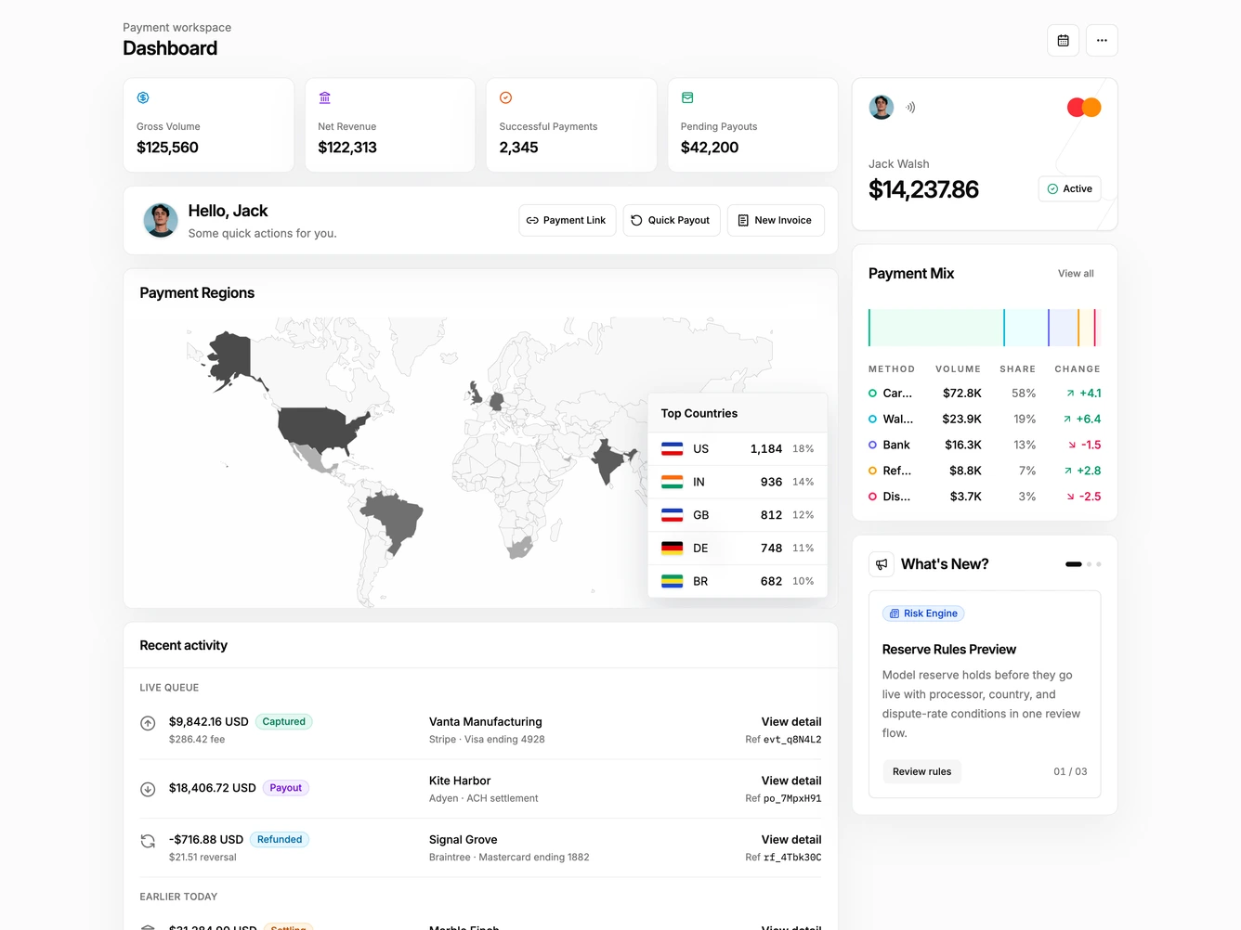Click the Payment Link button
The height and width of the screenshot is (930, 1241).
point(567,221)
